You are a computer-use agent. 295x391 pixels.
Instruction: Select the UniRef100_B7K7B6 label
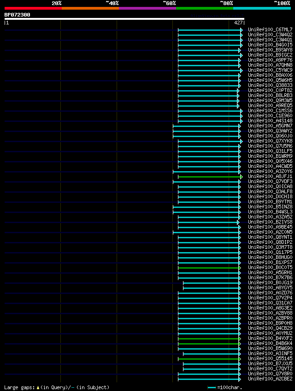(270, 277)
